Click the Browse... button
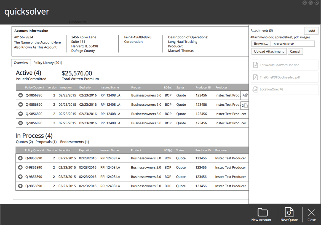Viewport: 321px width, 225px height. tap(261, 44)
